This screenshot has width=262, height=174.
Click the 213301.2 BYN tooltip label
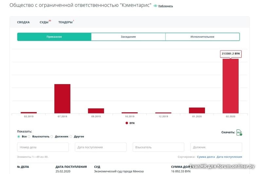click(231, 54)
